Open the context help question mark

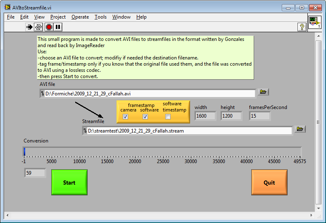click(x=302, y=27)
